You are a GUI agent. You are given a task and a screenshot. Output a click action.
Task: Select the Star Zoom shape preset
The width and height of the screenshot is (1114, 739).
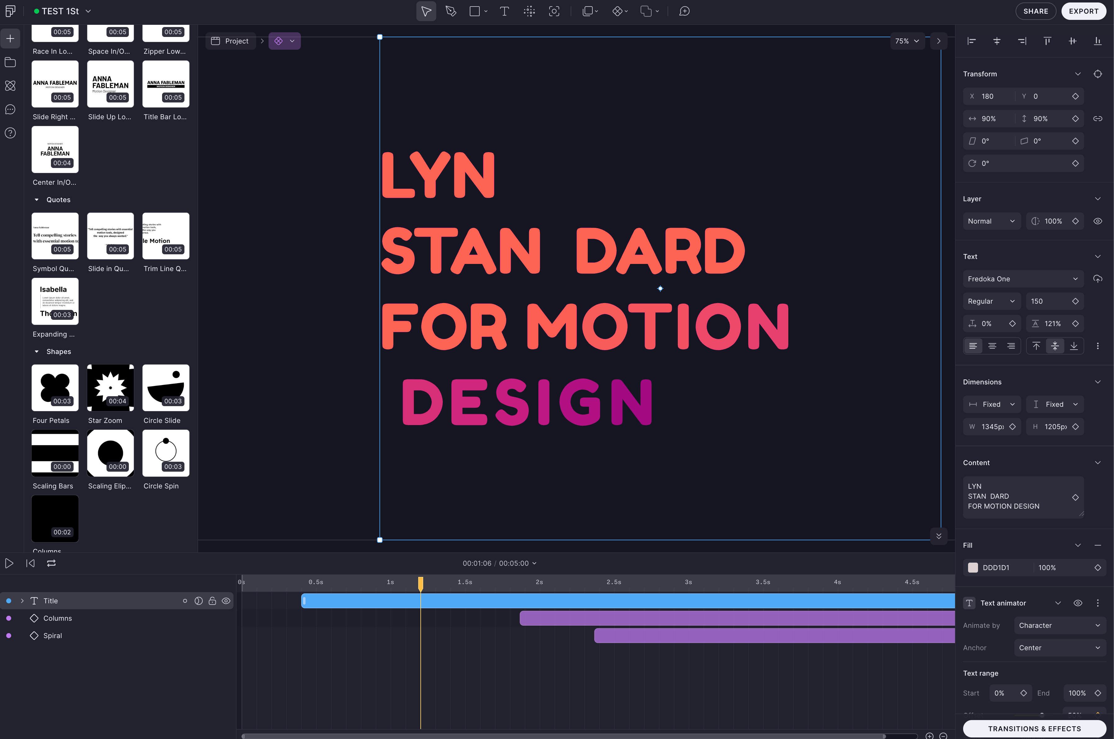[x=110, y=388]
